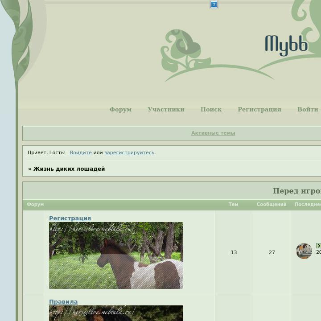Click the Форум column header
Image resolution: width=321 pixels, height=321 pixels.
click(35, 204)
